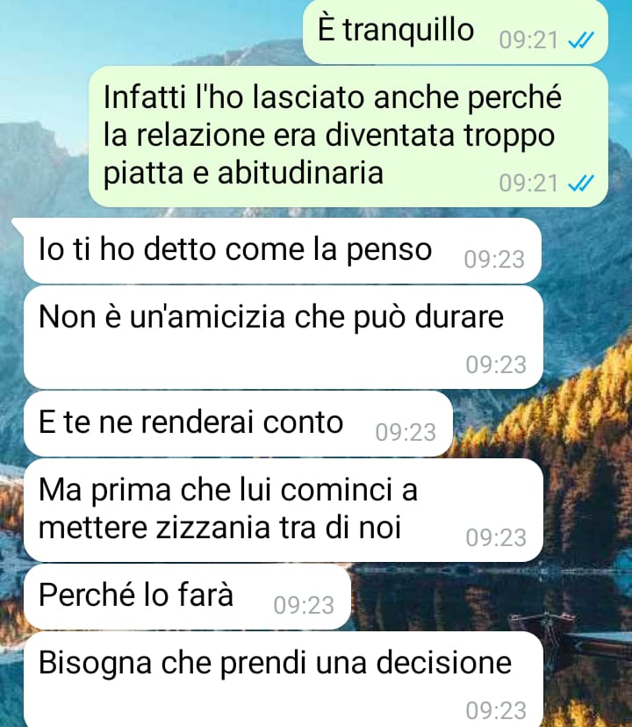Select the 'Non è un'amicizia che può durare' bubble
This screenshot has height=727, width=632.
tap(283, 337)
